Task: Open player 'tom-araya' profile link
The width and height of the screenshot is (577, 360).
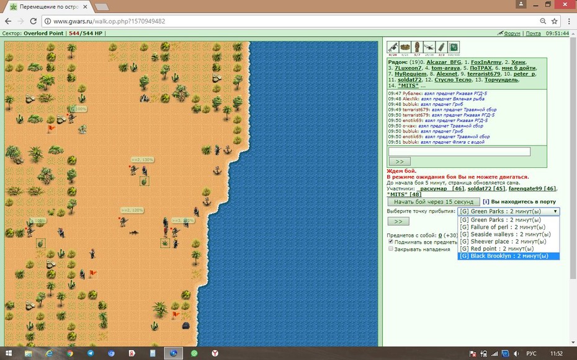Action: pyautogui.click(x=445, y=68)
